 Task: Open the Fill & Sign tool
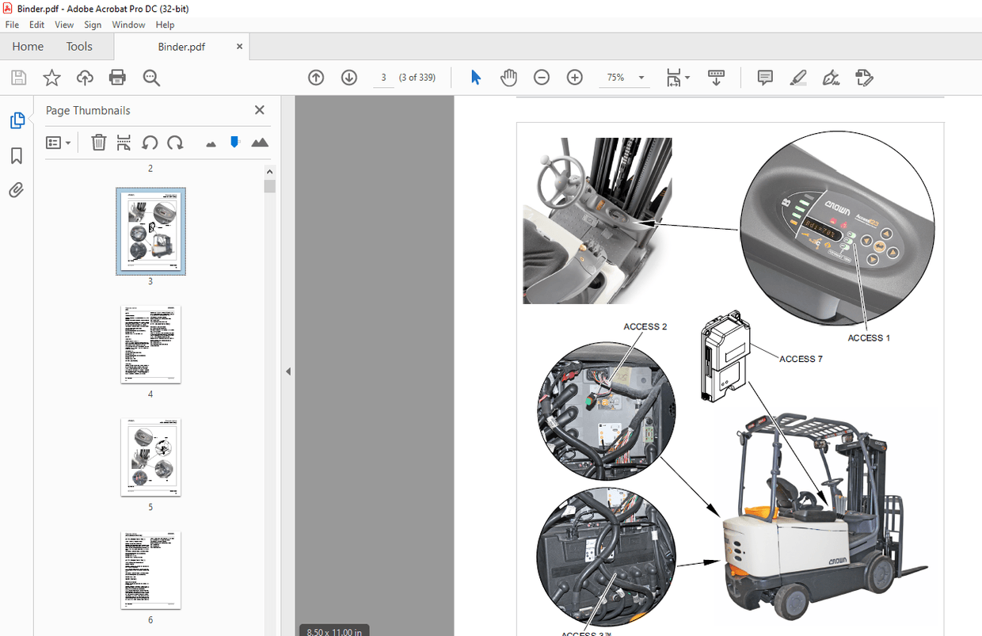[x=831, y=77]
